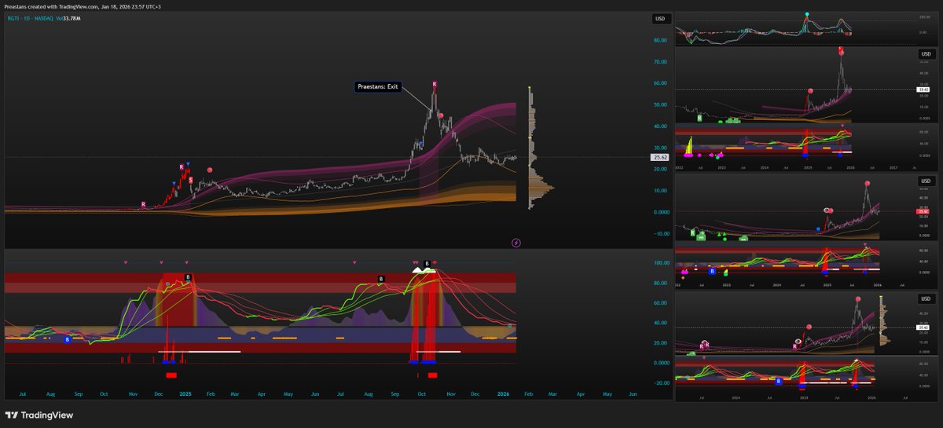Click 50.00 on the main price scale
The width and height of the screenshot is (943, 428).
click(659, 104)
